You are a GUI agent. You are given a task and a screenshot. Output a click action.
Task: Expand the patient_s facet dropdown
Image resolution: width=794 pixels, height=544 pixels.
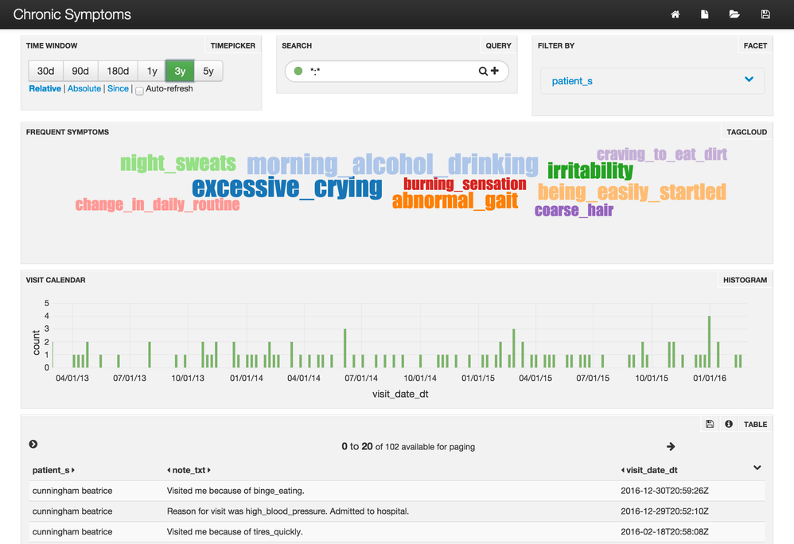click(x=749, y=80)
